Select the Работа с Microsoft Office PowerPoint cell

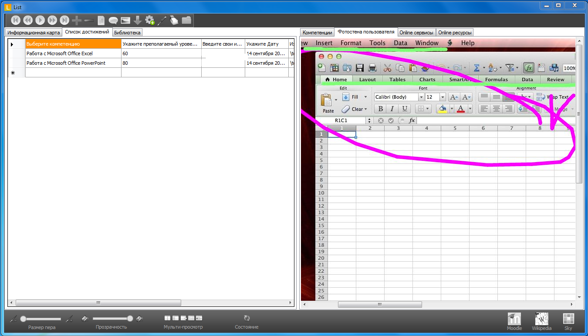coord(73,63)
